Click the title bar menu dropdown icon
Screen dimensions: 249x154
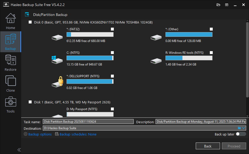coord(227,5)
